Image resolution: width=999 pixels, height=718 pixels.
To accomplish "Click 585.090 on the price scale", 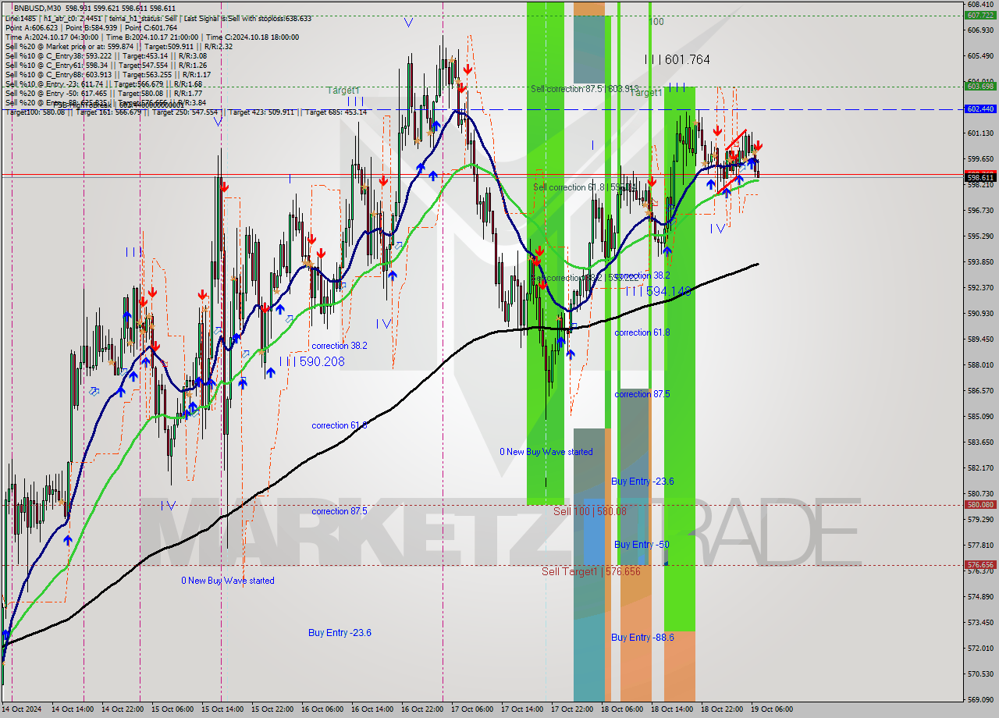I will pos(980,416).
